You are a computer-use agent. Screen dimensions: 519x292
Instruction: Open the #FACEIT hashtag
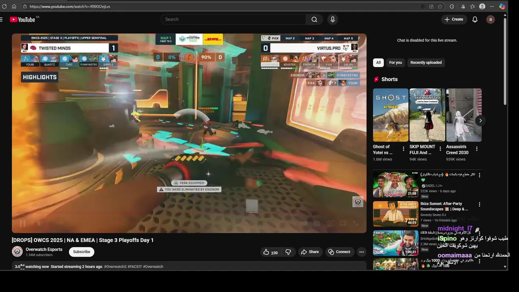click(135, 267)
